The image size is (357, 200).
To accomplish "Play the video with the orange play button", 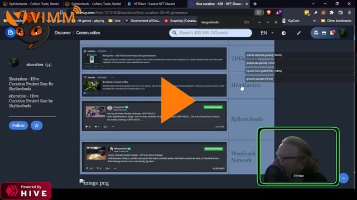I will 178,100.
